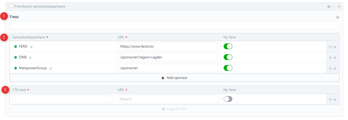Switch off Ny fane for ManpowerGroup
Screen dimensions: 348x120
(228, 68)
